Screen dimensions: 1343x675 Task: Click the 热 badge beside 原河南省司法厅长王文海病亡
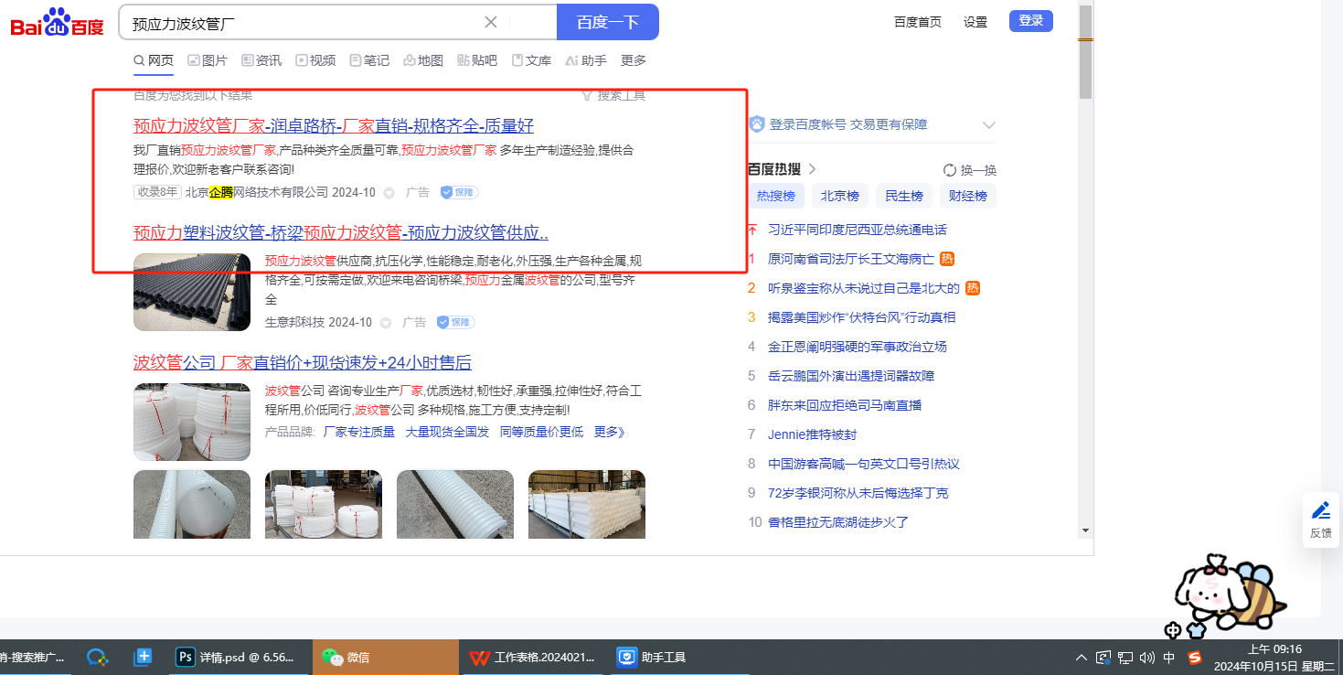tap(947, 259)
